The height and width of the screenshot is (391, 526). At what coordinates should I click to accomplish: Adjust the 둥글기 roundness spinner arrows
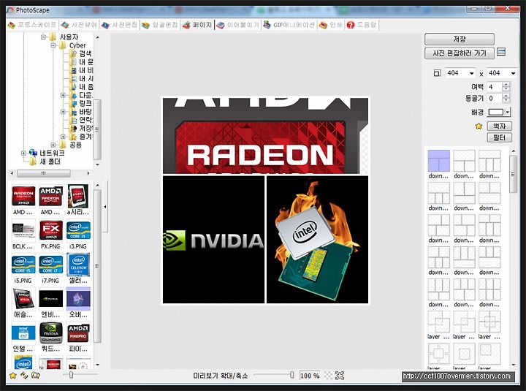[506, 99]
